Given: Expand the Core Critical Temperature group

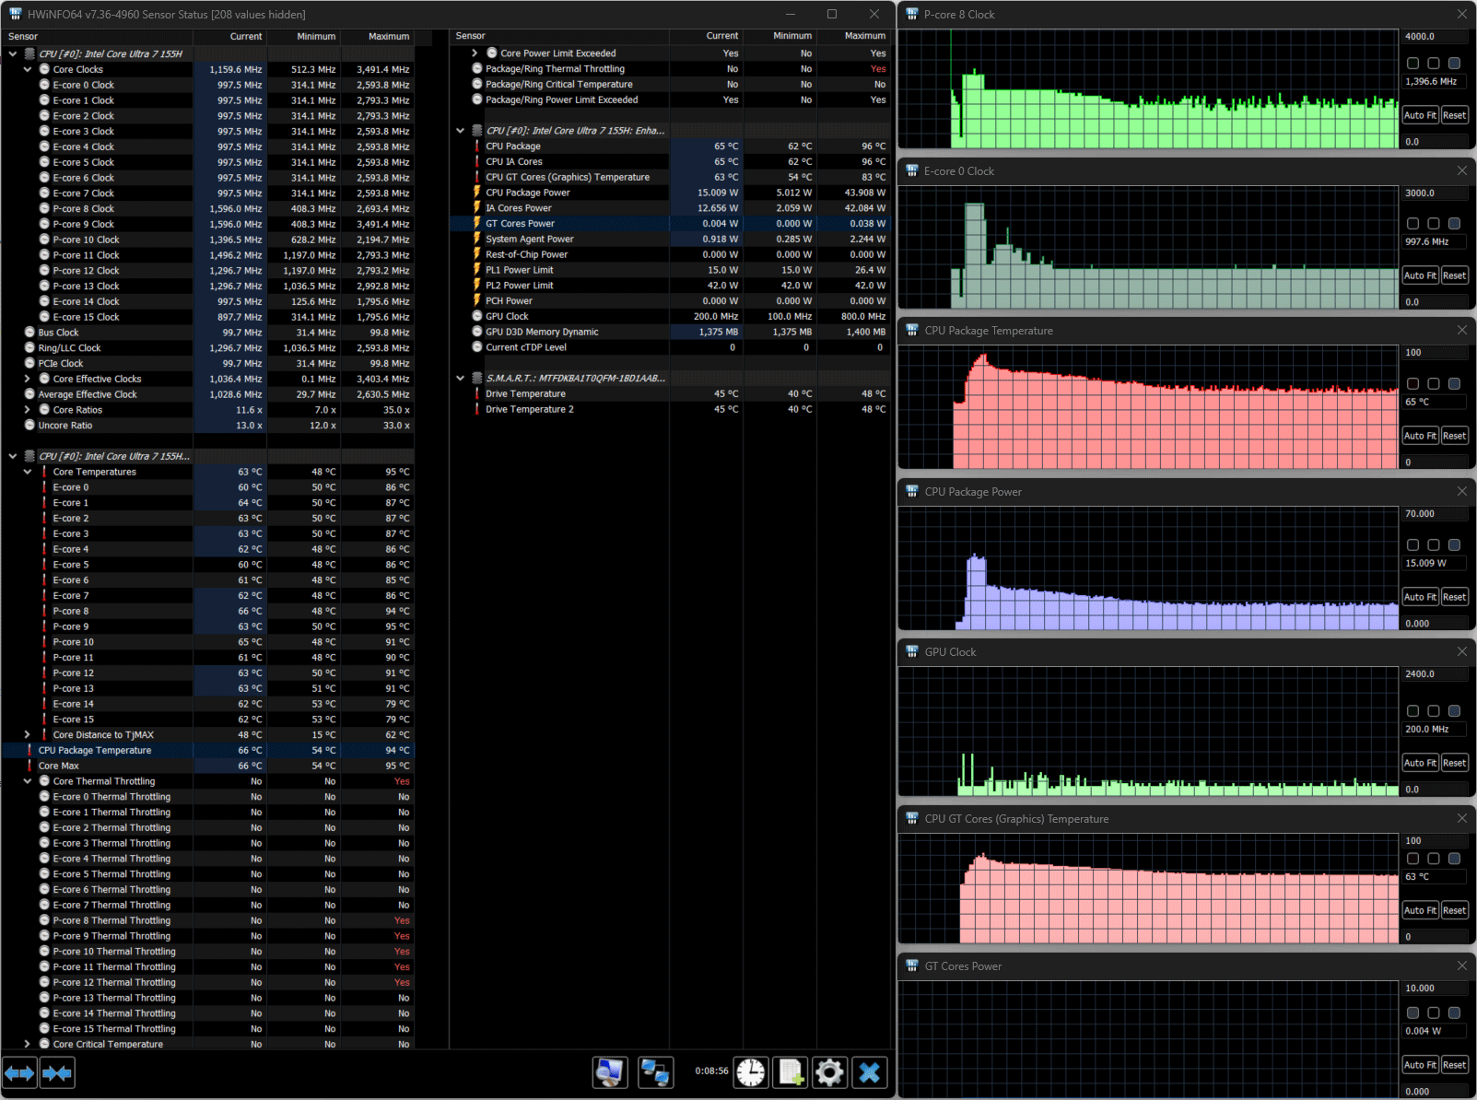Looking at the screenshot, I should (x=28, y=1044).
